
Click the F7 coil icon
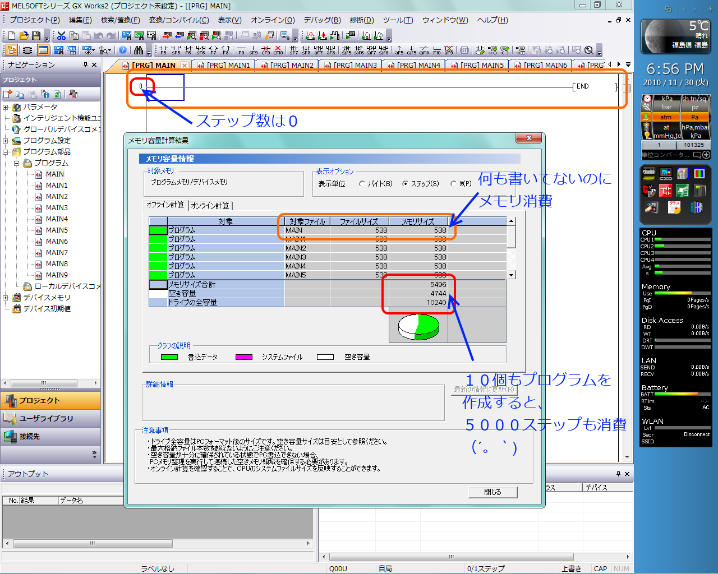coord(213,50)
